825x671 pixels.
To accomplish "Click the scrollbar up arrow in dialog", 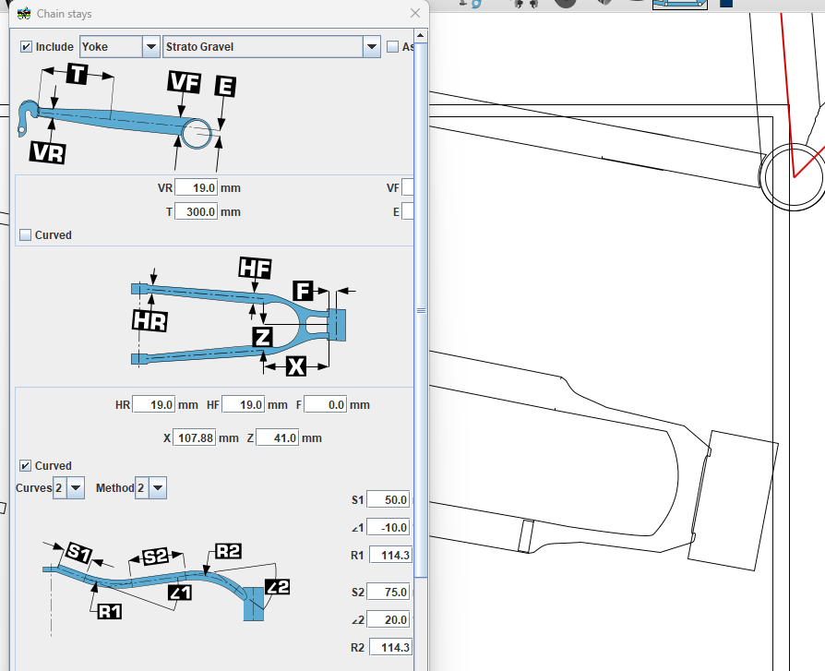I will click(421, 37).
